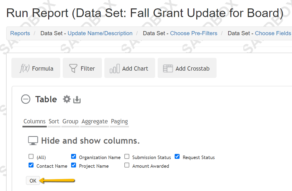Confirm column selection with OK
This screenshot has width=292, height=191.
click(x=33, y=180)
